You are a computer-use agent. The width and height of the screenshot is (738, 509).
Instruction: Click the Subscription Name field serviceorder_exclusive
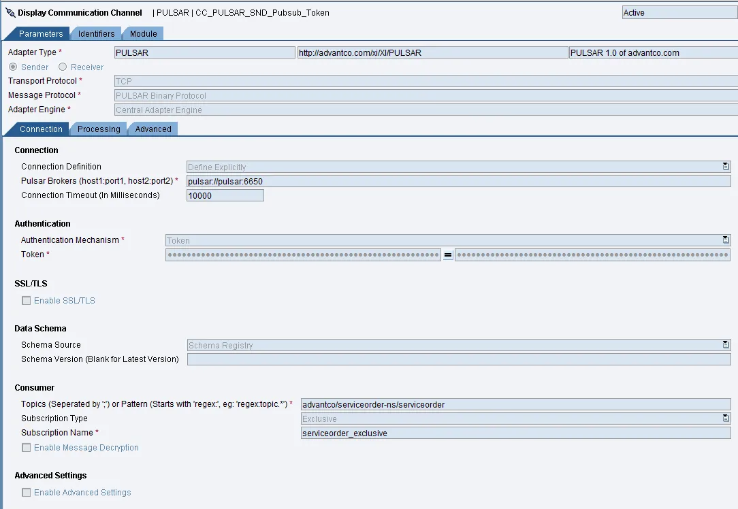(516, 433)
